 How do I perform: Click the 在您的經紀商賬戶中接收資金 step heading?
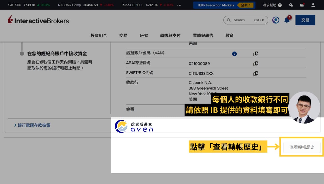tap(57, 54)
